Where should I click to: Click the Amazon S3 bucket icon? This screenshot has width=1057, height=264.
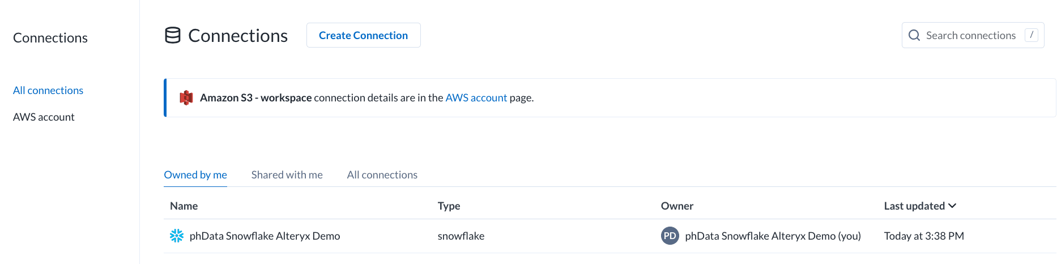(186, 97)
